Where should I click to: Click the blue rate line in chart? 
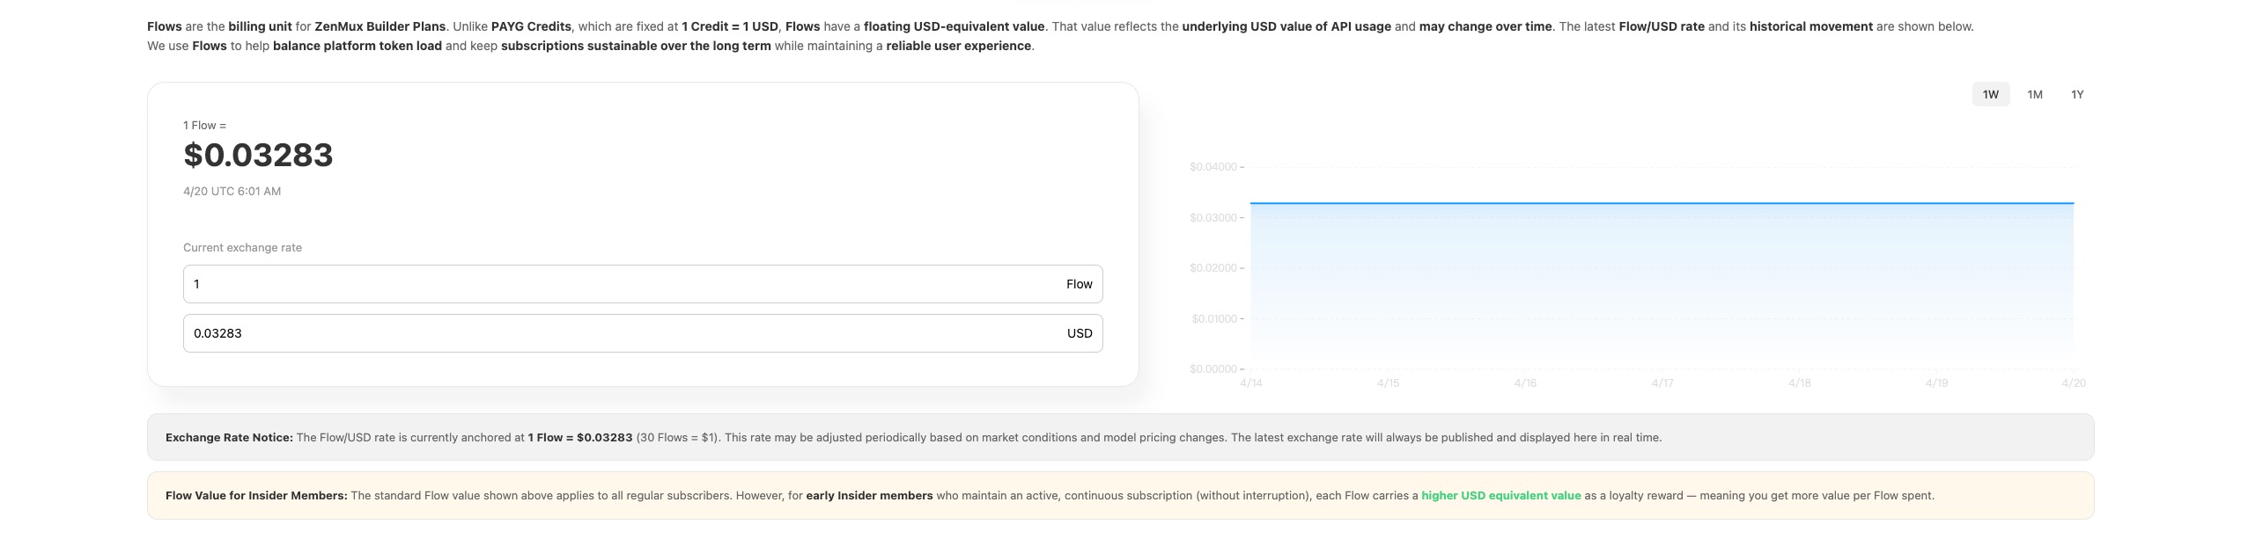point(1662,203)
